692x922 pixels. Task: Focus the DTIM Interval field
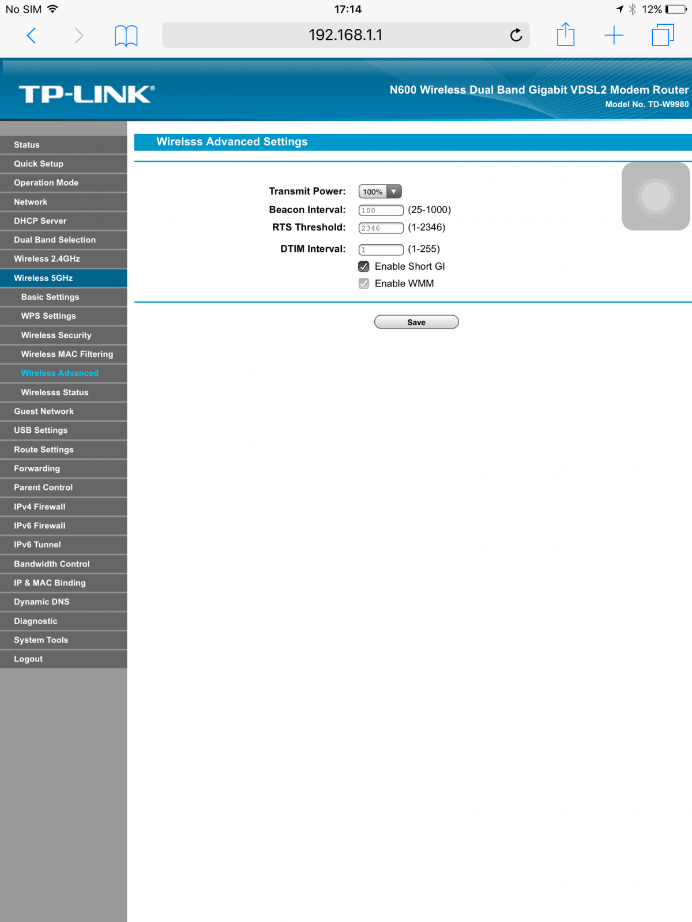[x=381, y=250]
